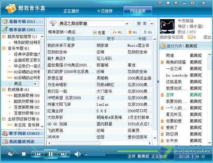Click artist 花儿乐队 in song list
Viewport: 213px width, 163px height.
pos(104,59)
